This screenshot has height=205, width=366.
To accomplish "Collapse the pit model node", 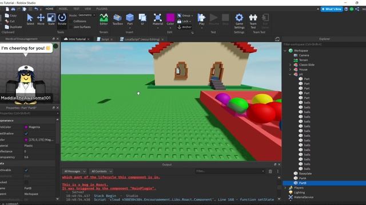I will [x=290, y=75].
